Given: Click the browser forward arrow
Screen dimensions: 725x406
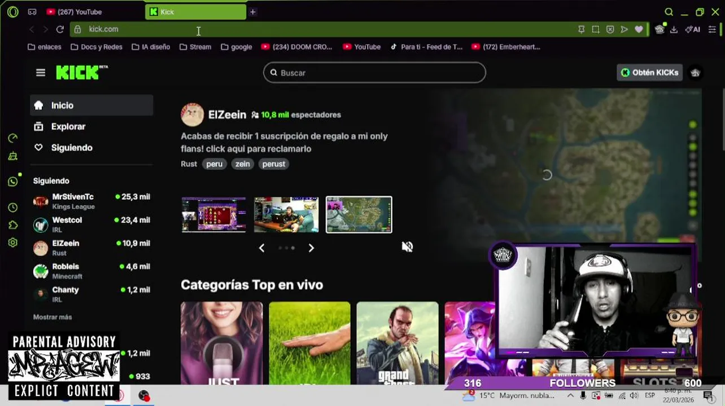Looking at the screenshot, I should point(46,29).
